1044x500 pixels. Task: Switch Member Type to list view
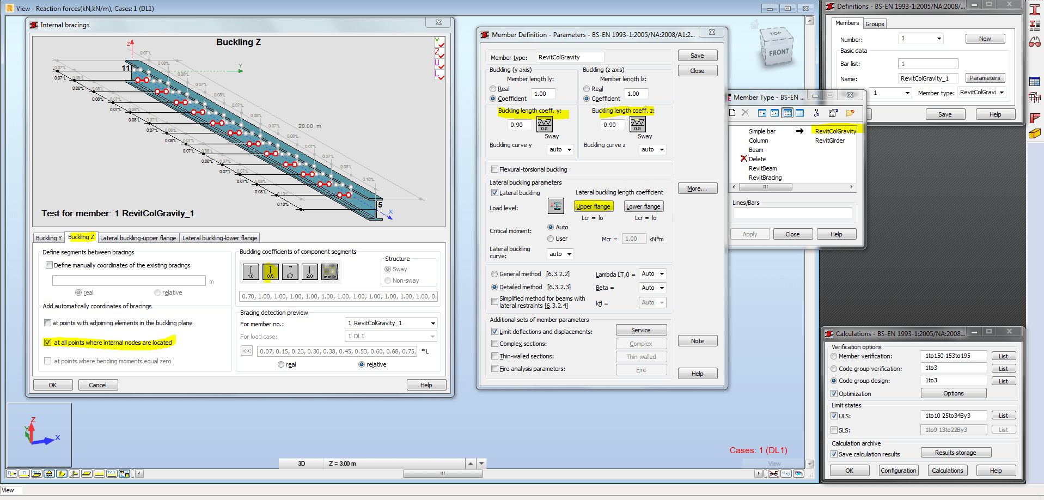(787, 113)
